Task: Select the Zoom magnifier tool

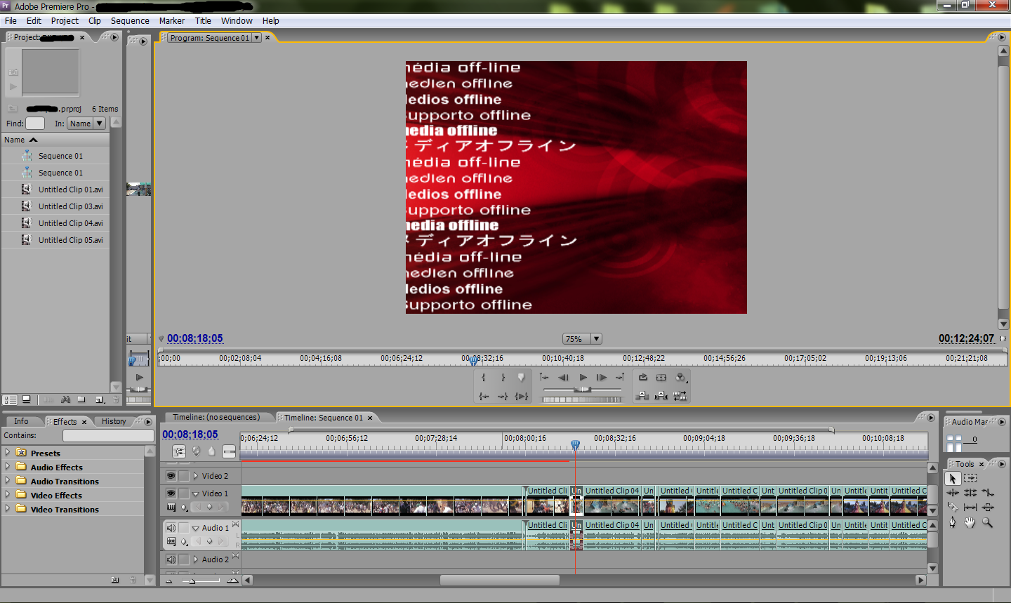Action: [x=988, y=522]
